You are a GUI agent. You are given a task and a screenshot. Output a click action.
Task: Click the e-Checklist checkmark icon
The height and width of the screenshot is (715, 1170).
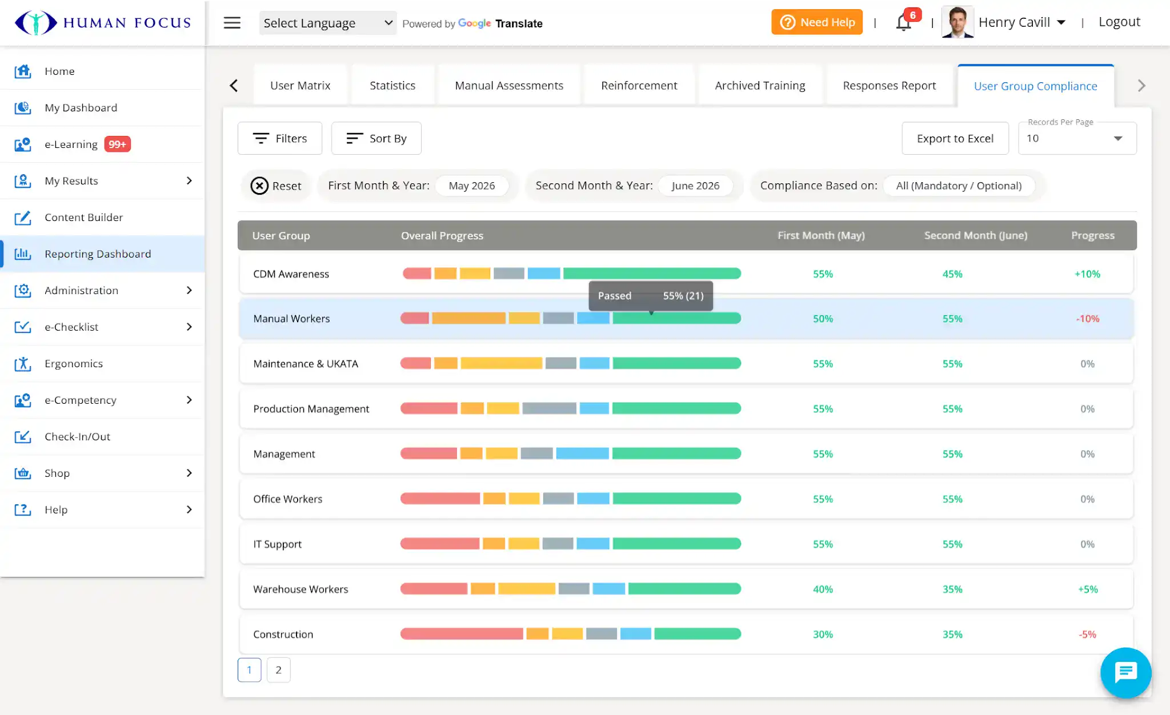[23, 327]
